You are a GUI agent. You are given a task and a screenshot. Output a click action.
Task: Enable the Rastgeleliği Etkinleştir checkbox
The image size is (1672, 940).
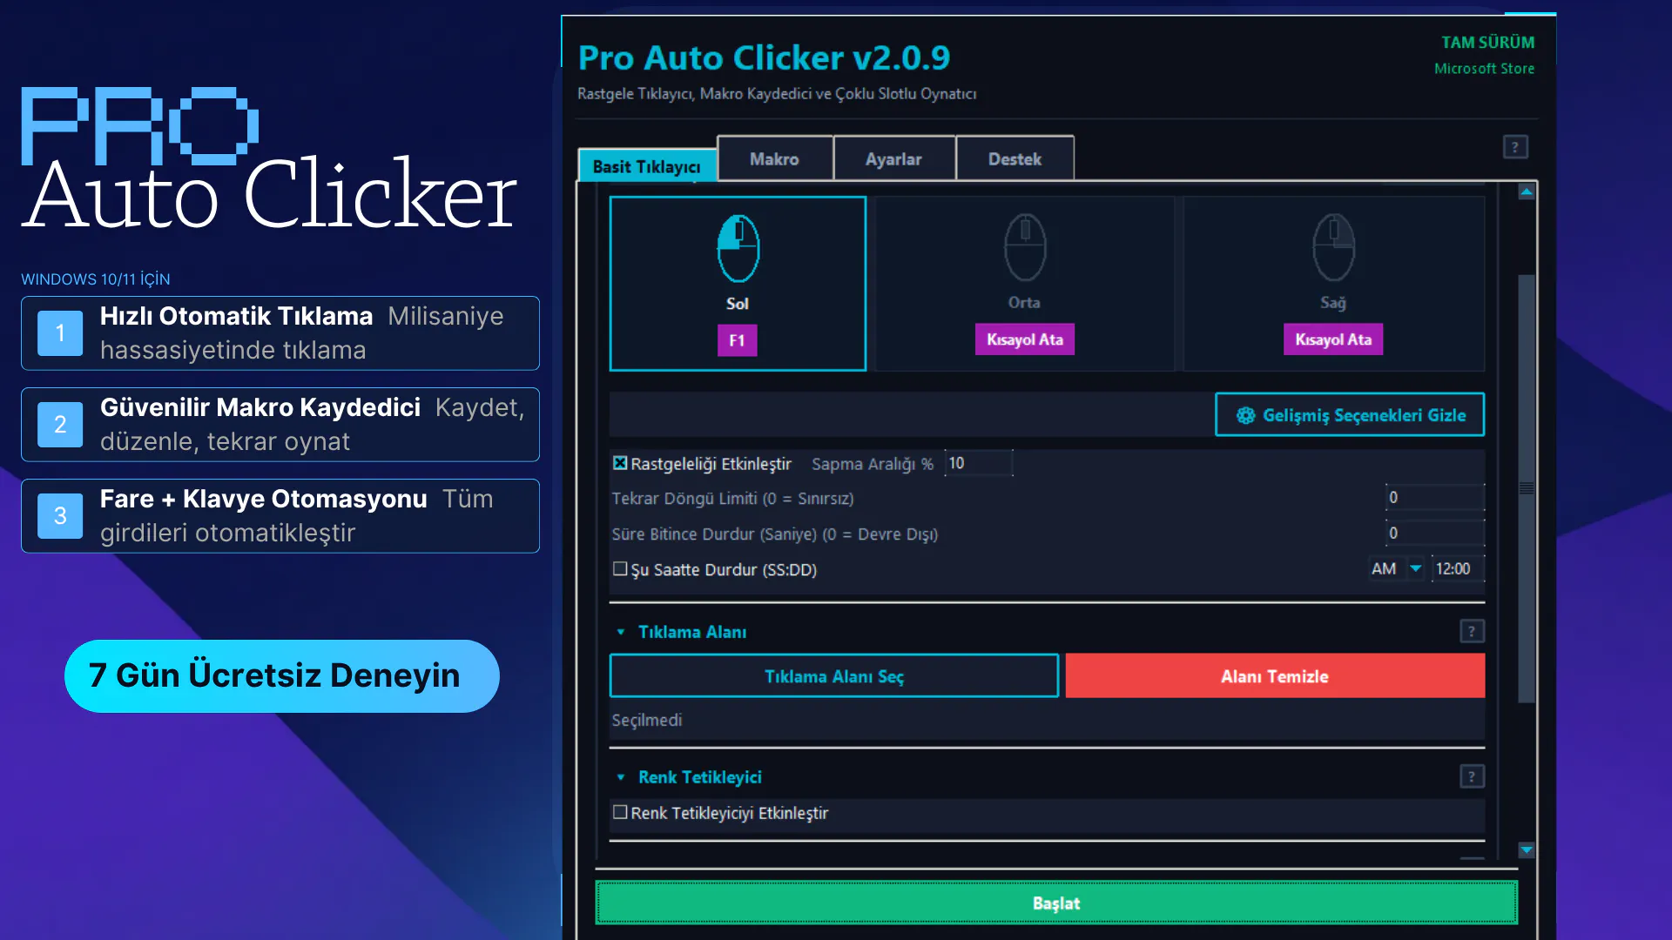620,463
